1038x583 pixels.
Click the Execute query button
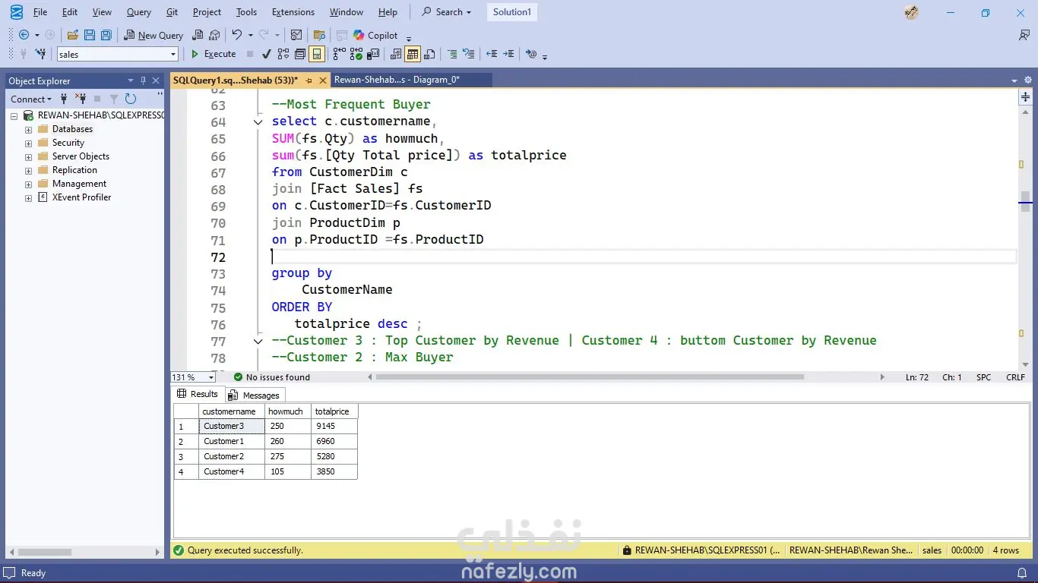coord(214,54)
